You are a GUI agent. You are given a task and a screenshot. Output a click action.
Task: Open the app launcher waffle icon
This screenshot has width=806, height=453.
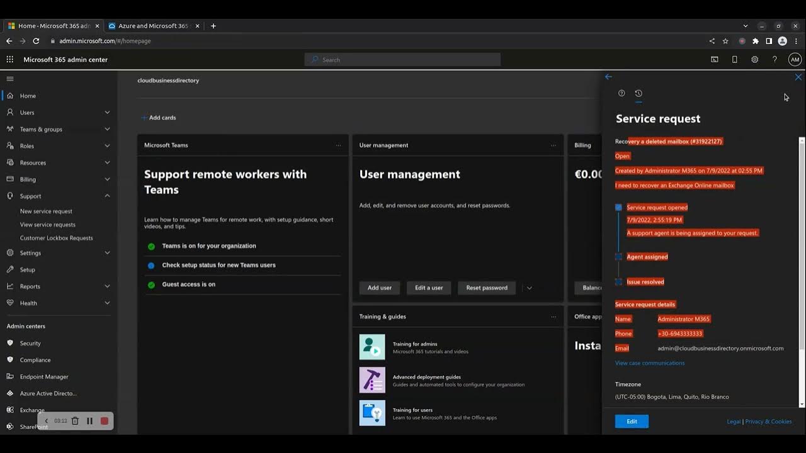tap(9, 60)
